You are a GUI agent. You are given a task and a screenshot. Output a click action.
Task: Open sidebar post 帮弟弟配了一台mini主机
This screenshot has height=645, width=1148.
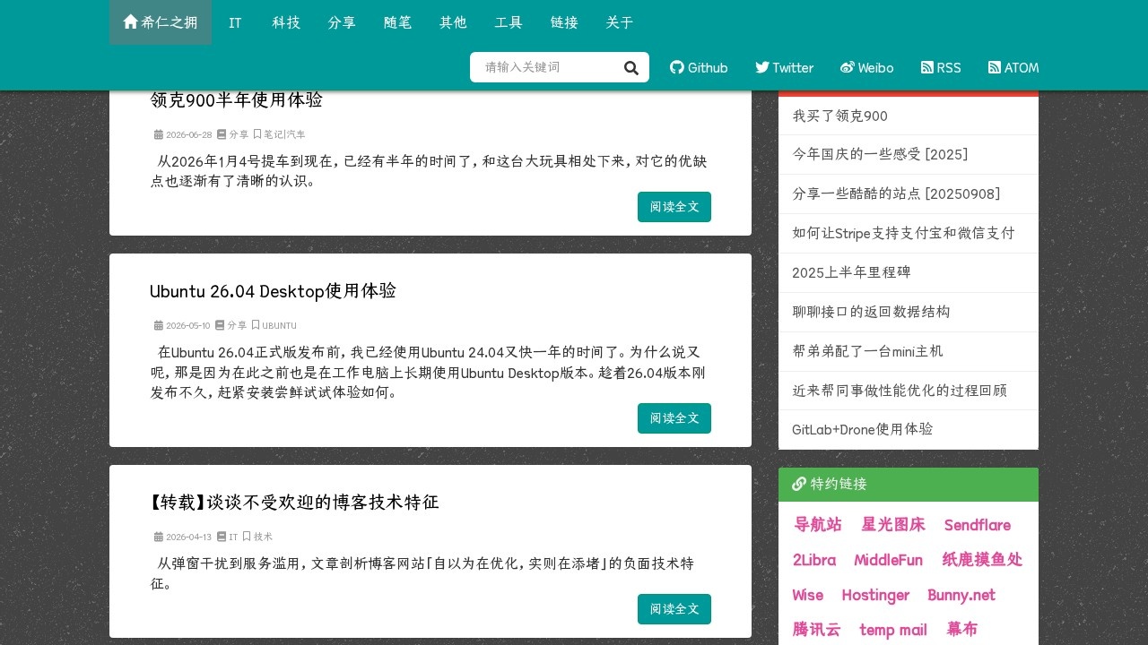tap(867, 351)
